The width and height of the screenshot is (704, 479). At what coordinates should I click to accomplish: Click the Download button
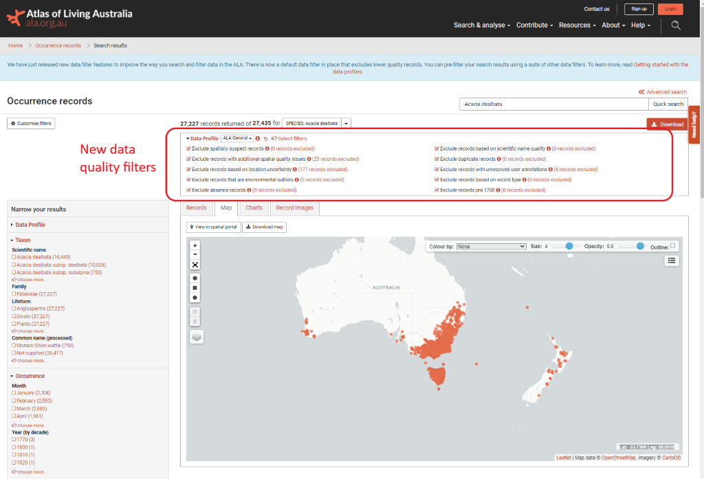[x=667, y=124]
